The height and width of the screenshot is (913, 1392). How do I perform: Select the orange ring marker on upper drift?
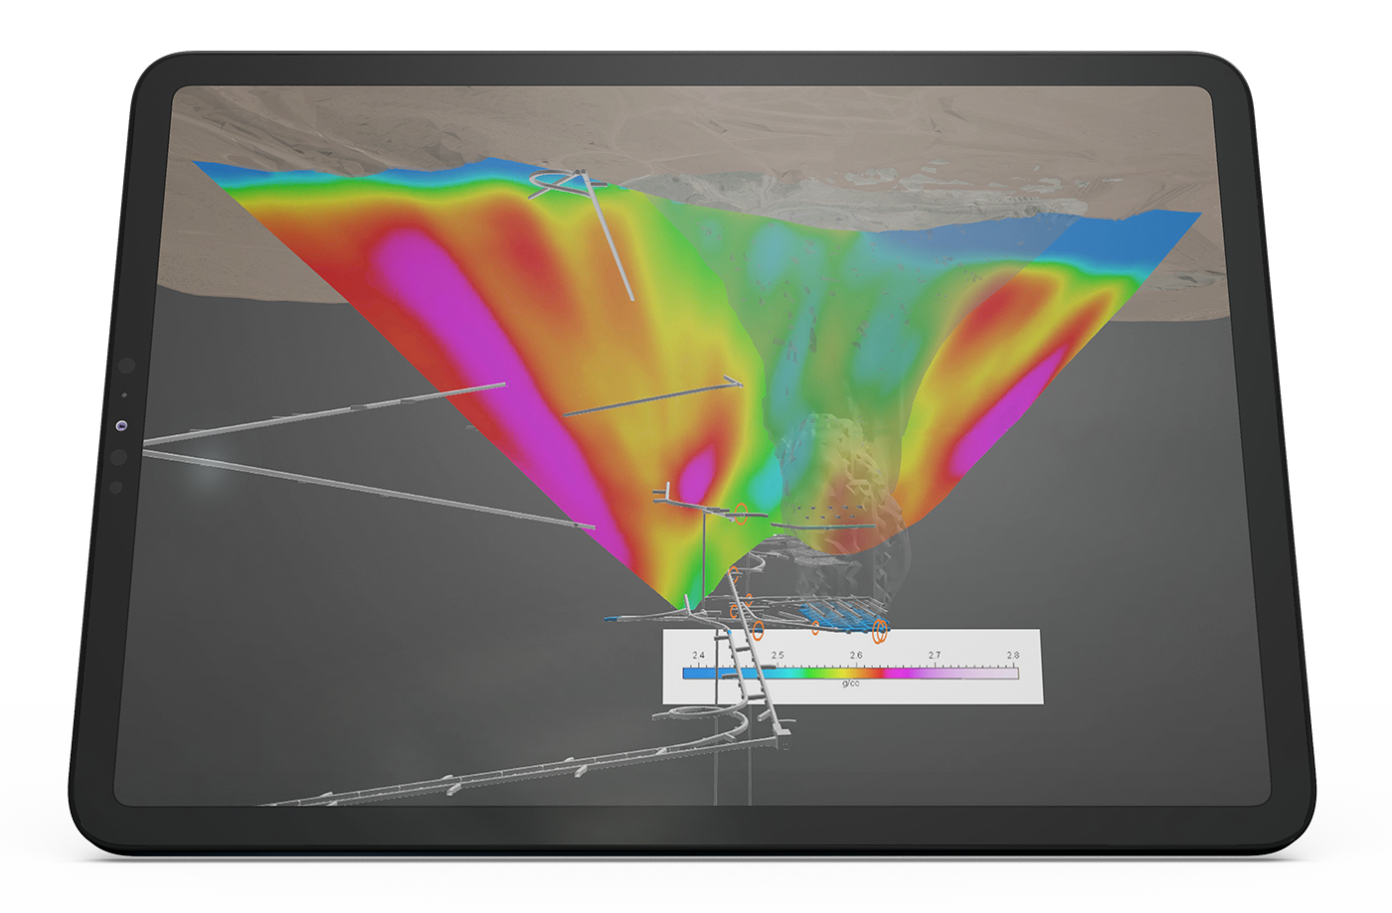[741, 511]
